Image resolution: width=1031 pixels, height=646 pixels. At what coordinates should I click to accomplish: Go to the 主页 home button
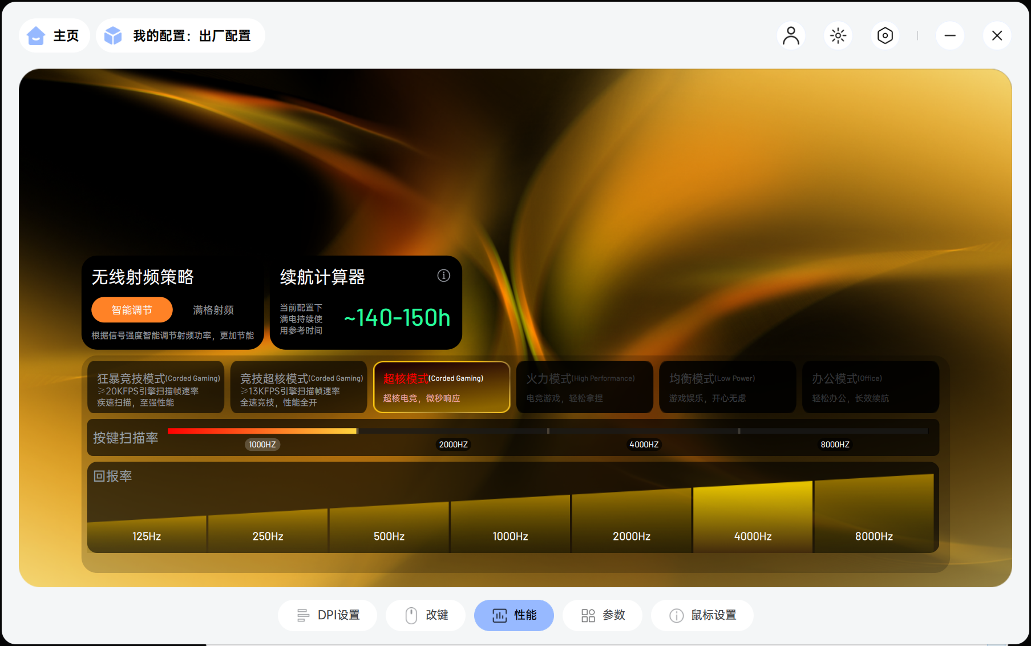(x=54, y=35)
